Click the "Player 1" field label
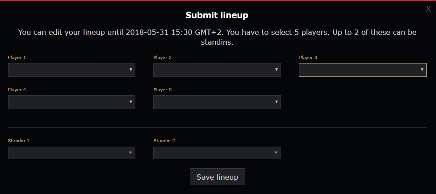This screenshot has width=436, height=194. 17,58
